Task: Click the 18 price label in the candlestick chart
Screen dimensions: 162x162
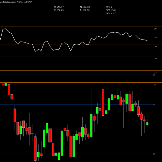Action: point(154,154)
